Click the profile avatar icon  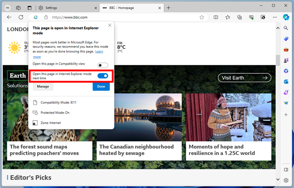[x=8, y=8]
